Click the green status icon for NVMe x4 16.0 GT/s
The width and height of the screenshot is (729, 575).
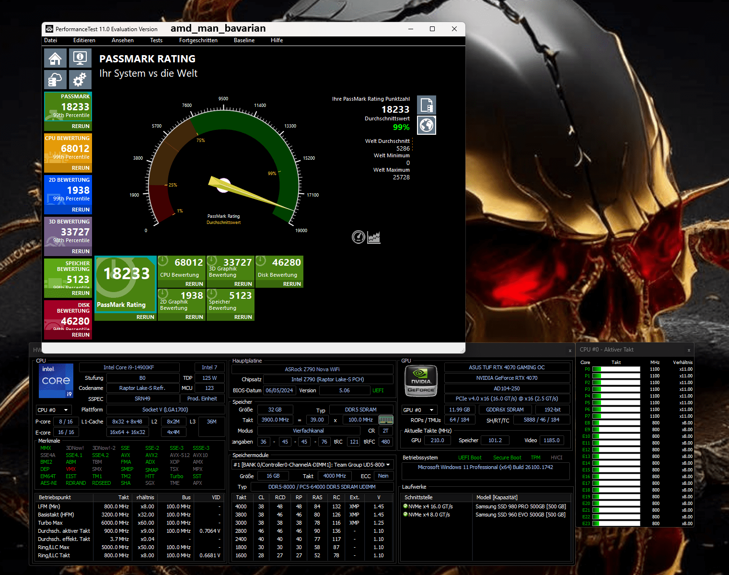(405, 506)
